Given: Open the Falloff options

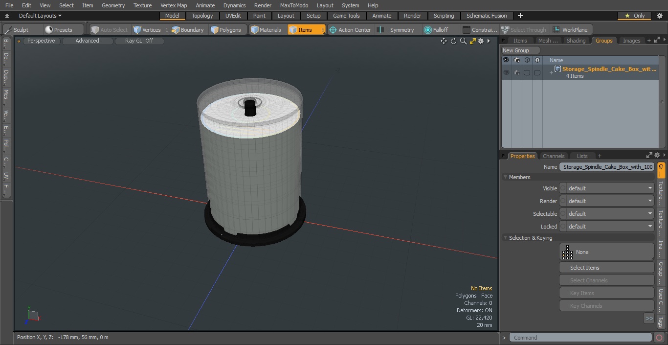Looking at the screenshot, I should [x=436, y=30].
